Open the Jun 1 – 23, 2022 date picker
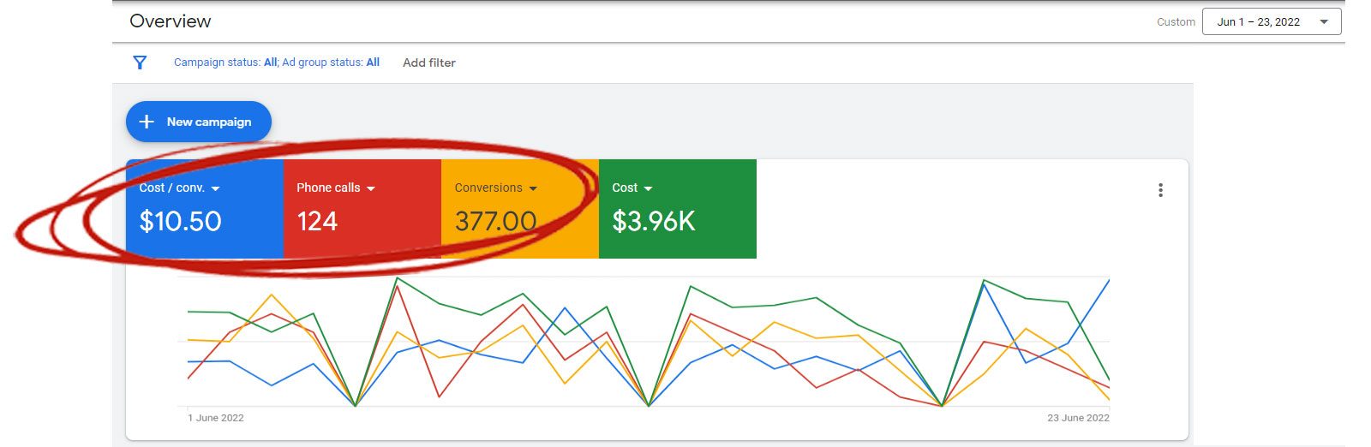The width and height of the screenshot is (1371, 447). tap(1258, 22)
